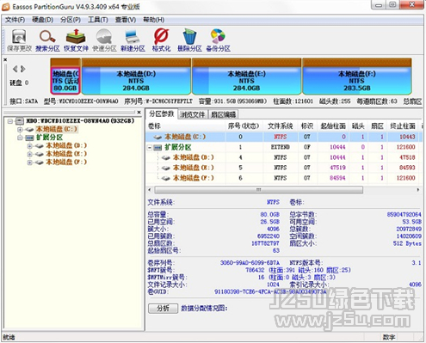Open the Partition (分区) menu

pos(71,20)
